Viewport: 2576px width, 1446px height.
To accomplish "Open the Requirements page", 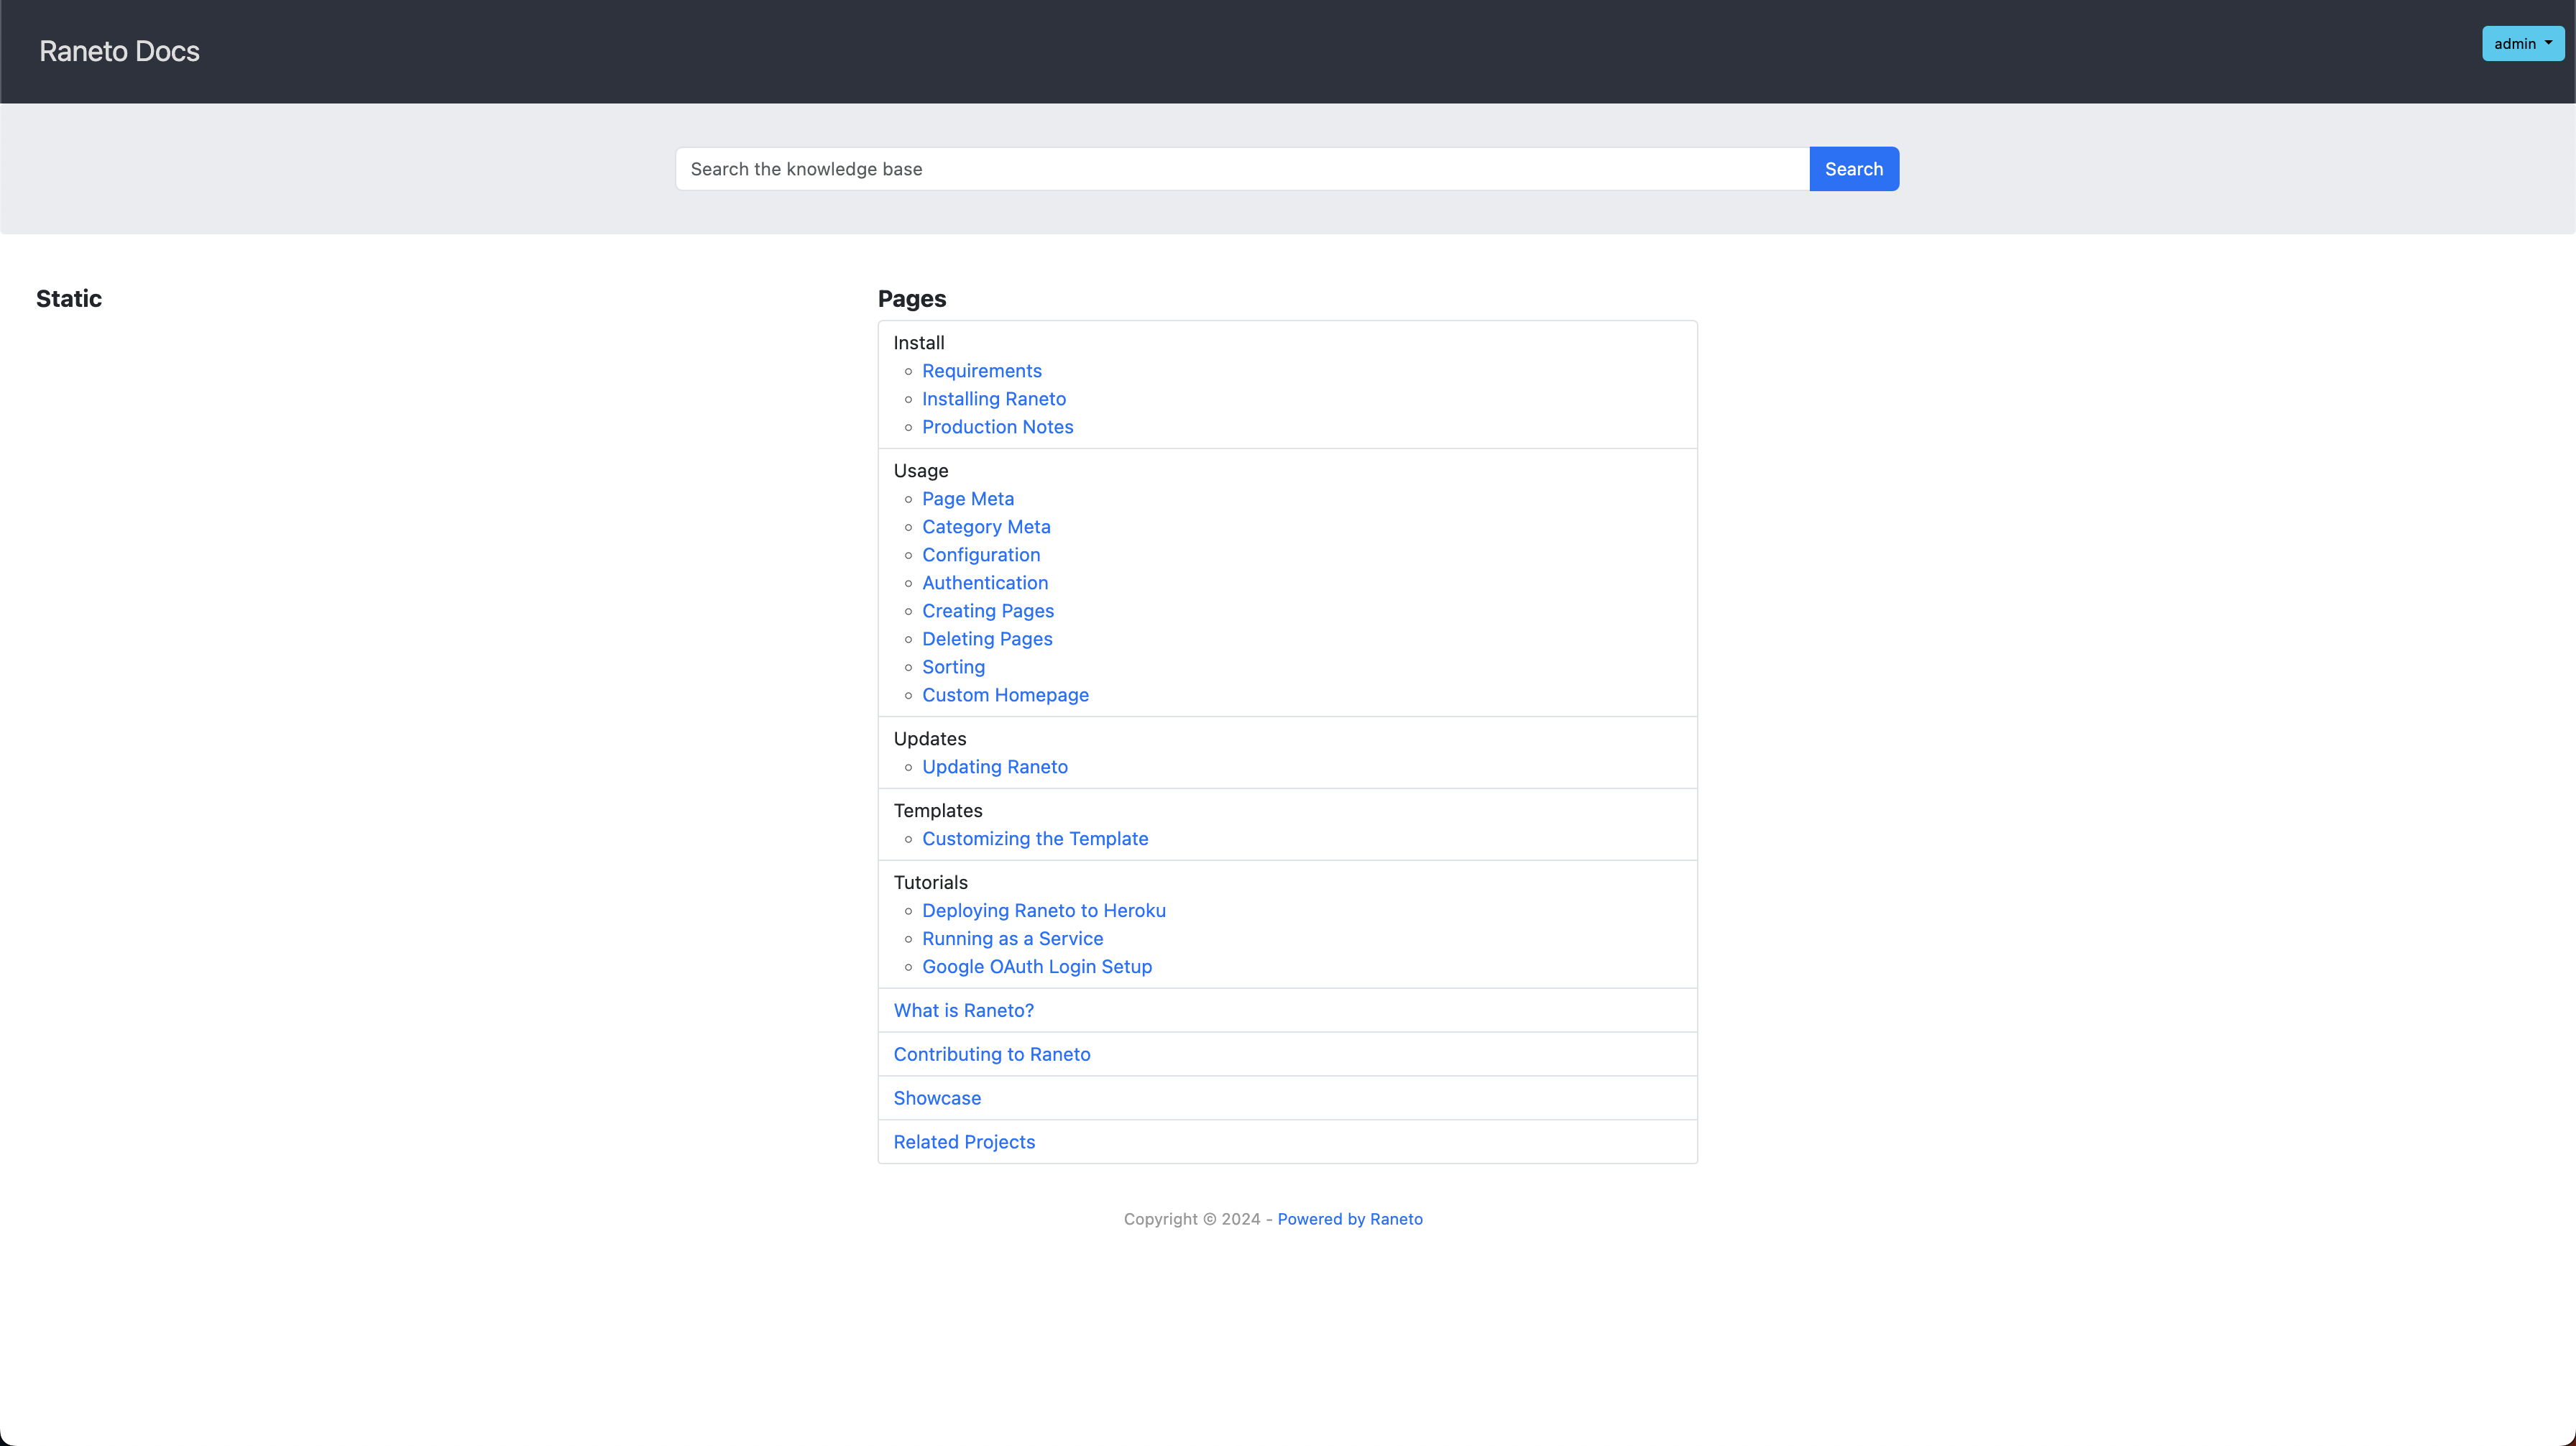I will tap(981, 371).
